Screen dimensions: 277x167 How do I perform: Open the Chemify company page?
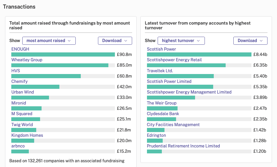[19, 81]
